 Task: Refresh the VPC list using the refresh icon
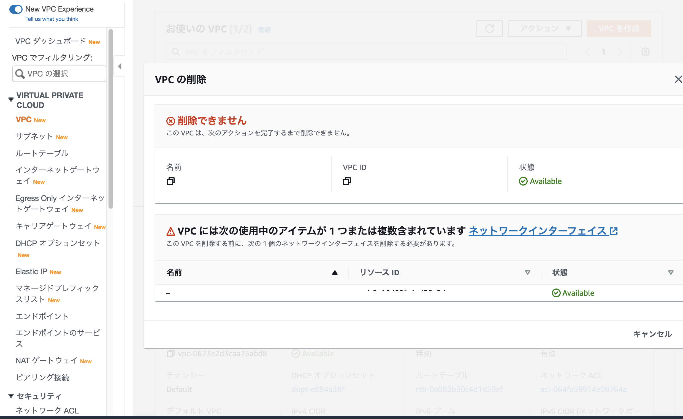489,29
